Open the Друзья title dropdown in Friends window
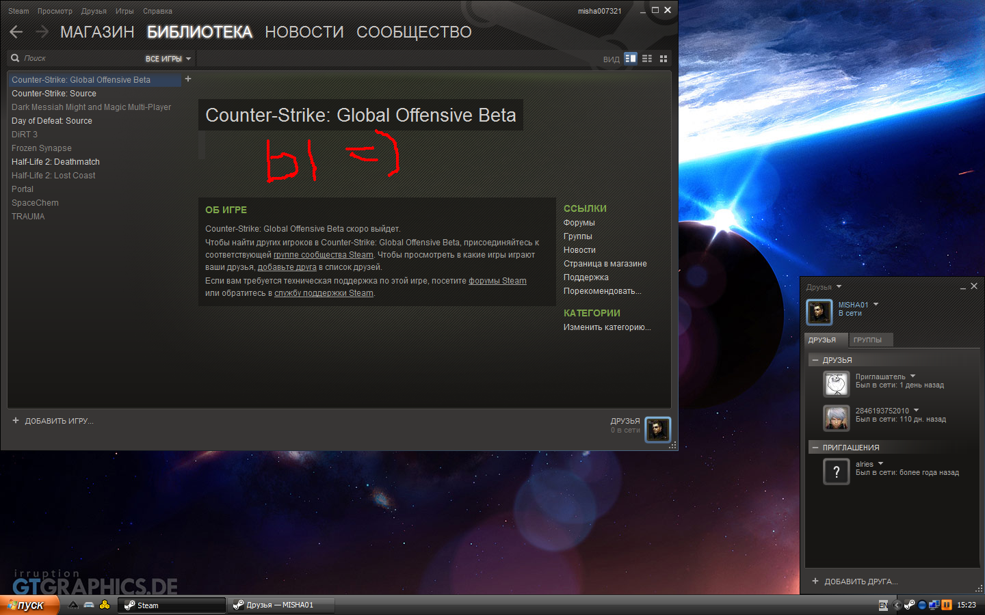This screenshot has height=615, width=985. [824, 287]
